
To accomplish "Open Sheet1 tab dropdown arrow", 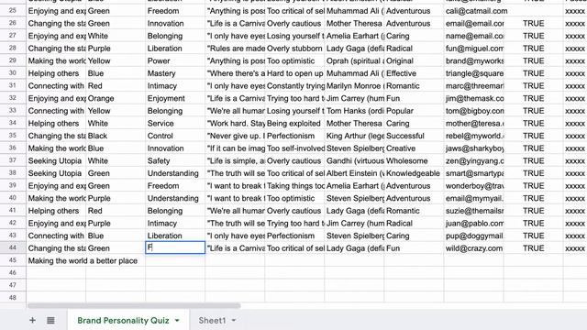I will click(x=234, y=320).
